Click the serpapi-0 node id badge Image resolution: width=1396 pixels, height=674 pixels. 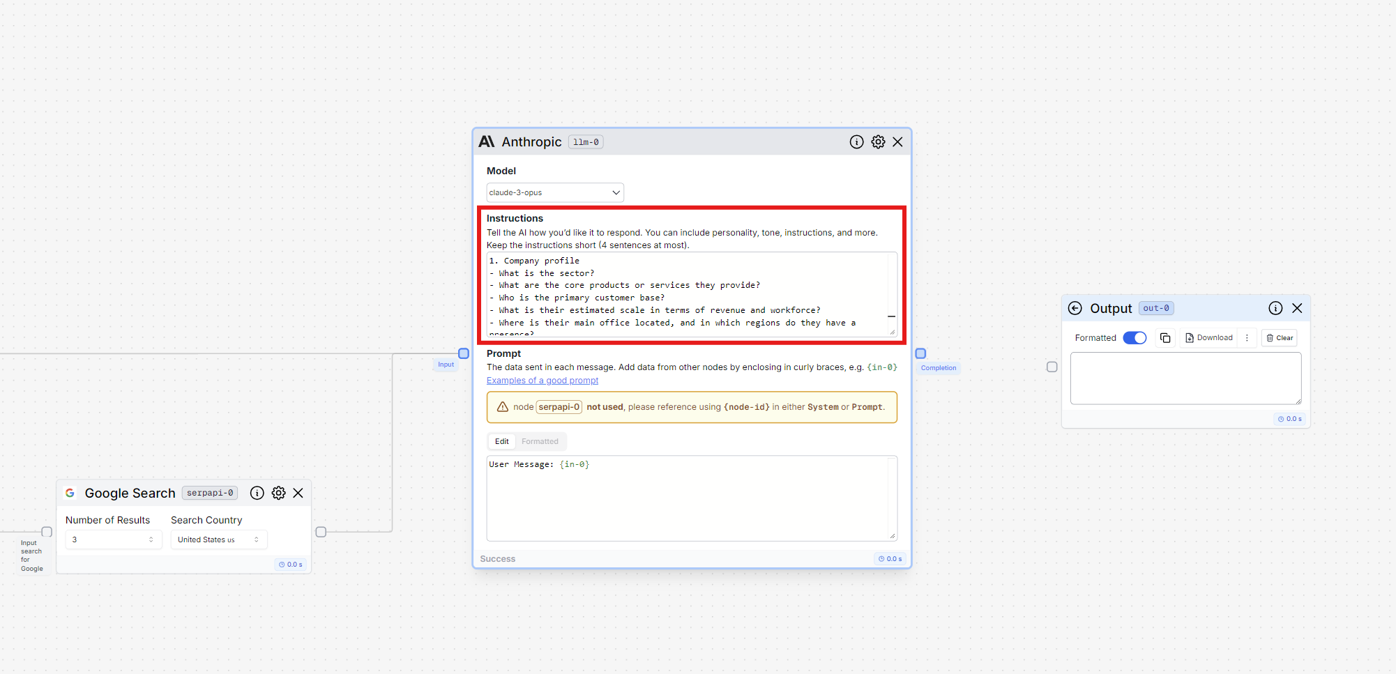tap(210, 493)
